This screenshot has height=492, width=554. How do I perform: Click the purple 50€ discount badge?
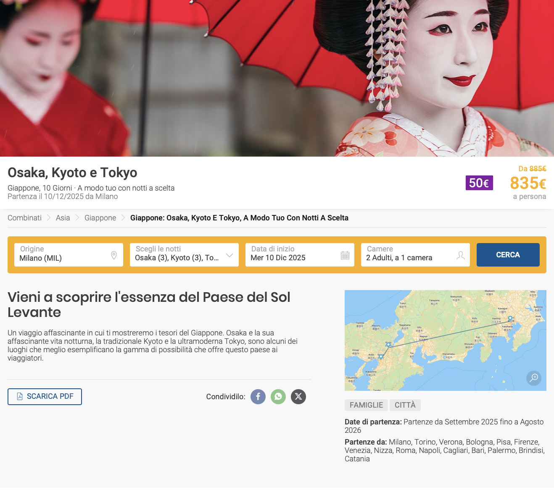(479, 183)
